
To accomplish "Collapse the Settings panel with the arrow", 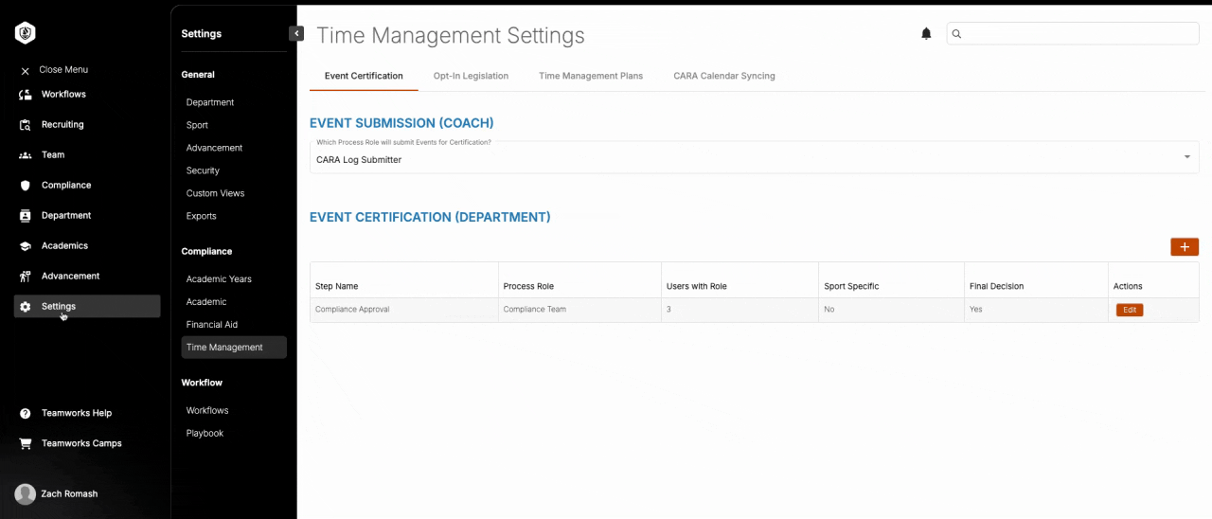I will tap(296, 33).
